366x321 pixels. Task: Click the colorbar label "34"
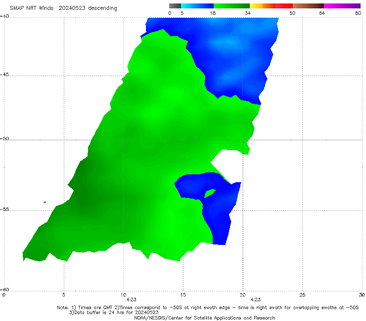pyautogui.click(x=248, y=13)
